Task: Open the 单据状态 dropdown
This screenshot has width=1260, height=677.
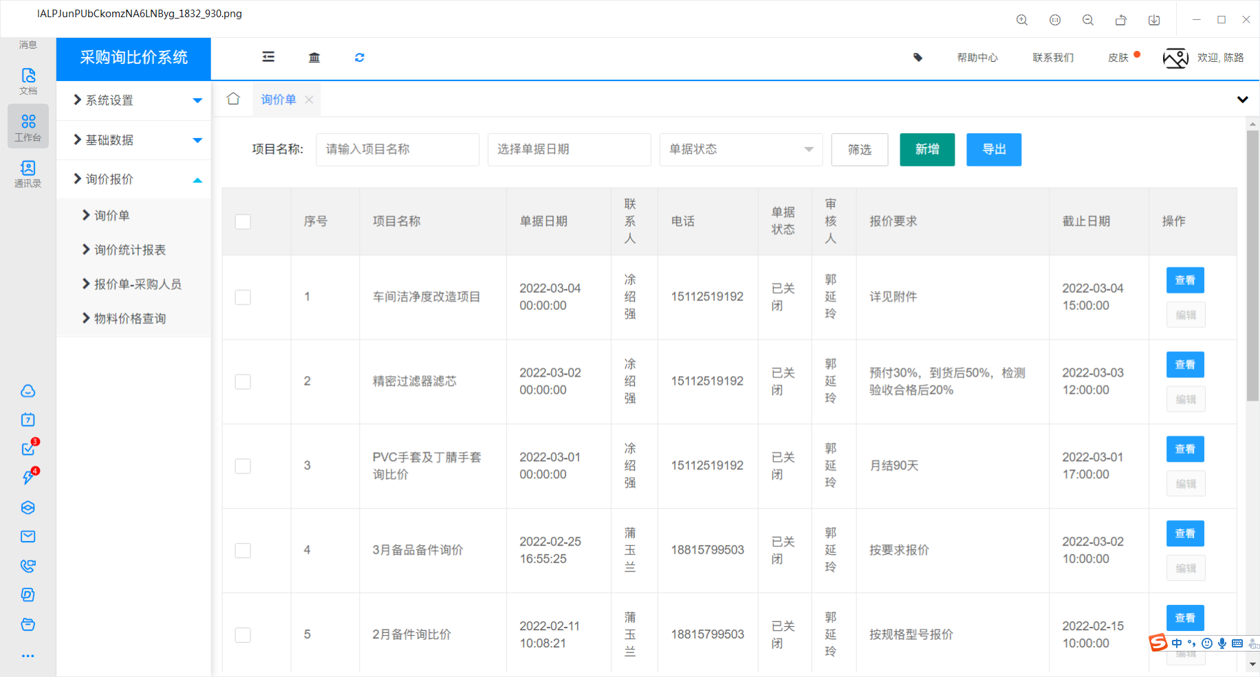Action: [740, 149]
